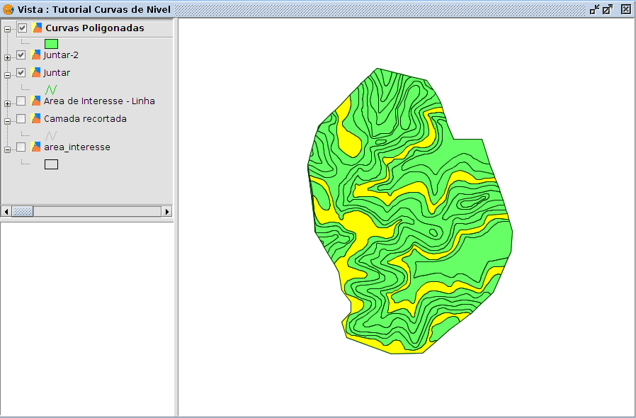Click the Curvas Poligonadas layer type icon
636x418 pixels.
38,28
